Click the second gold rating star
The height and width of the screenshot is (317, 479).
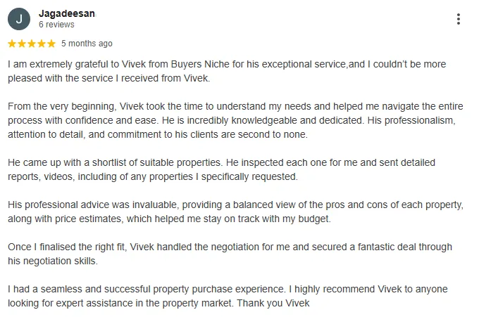click(x=22, y=44)
